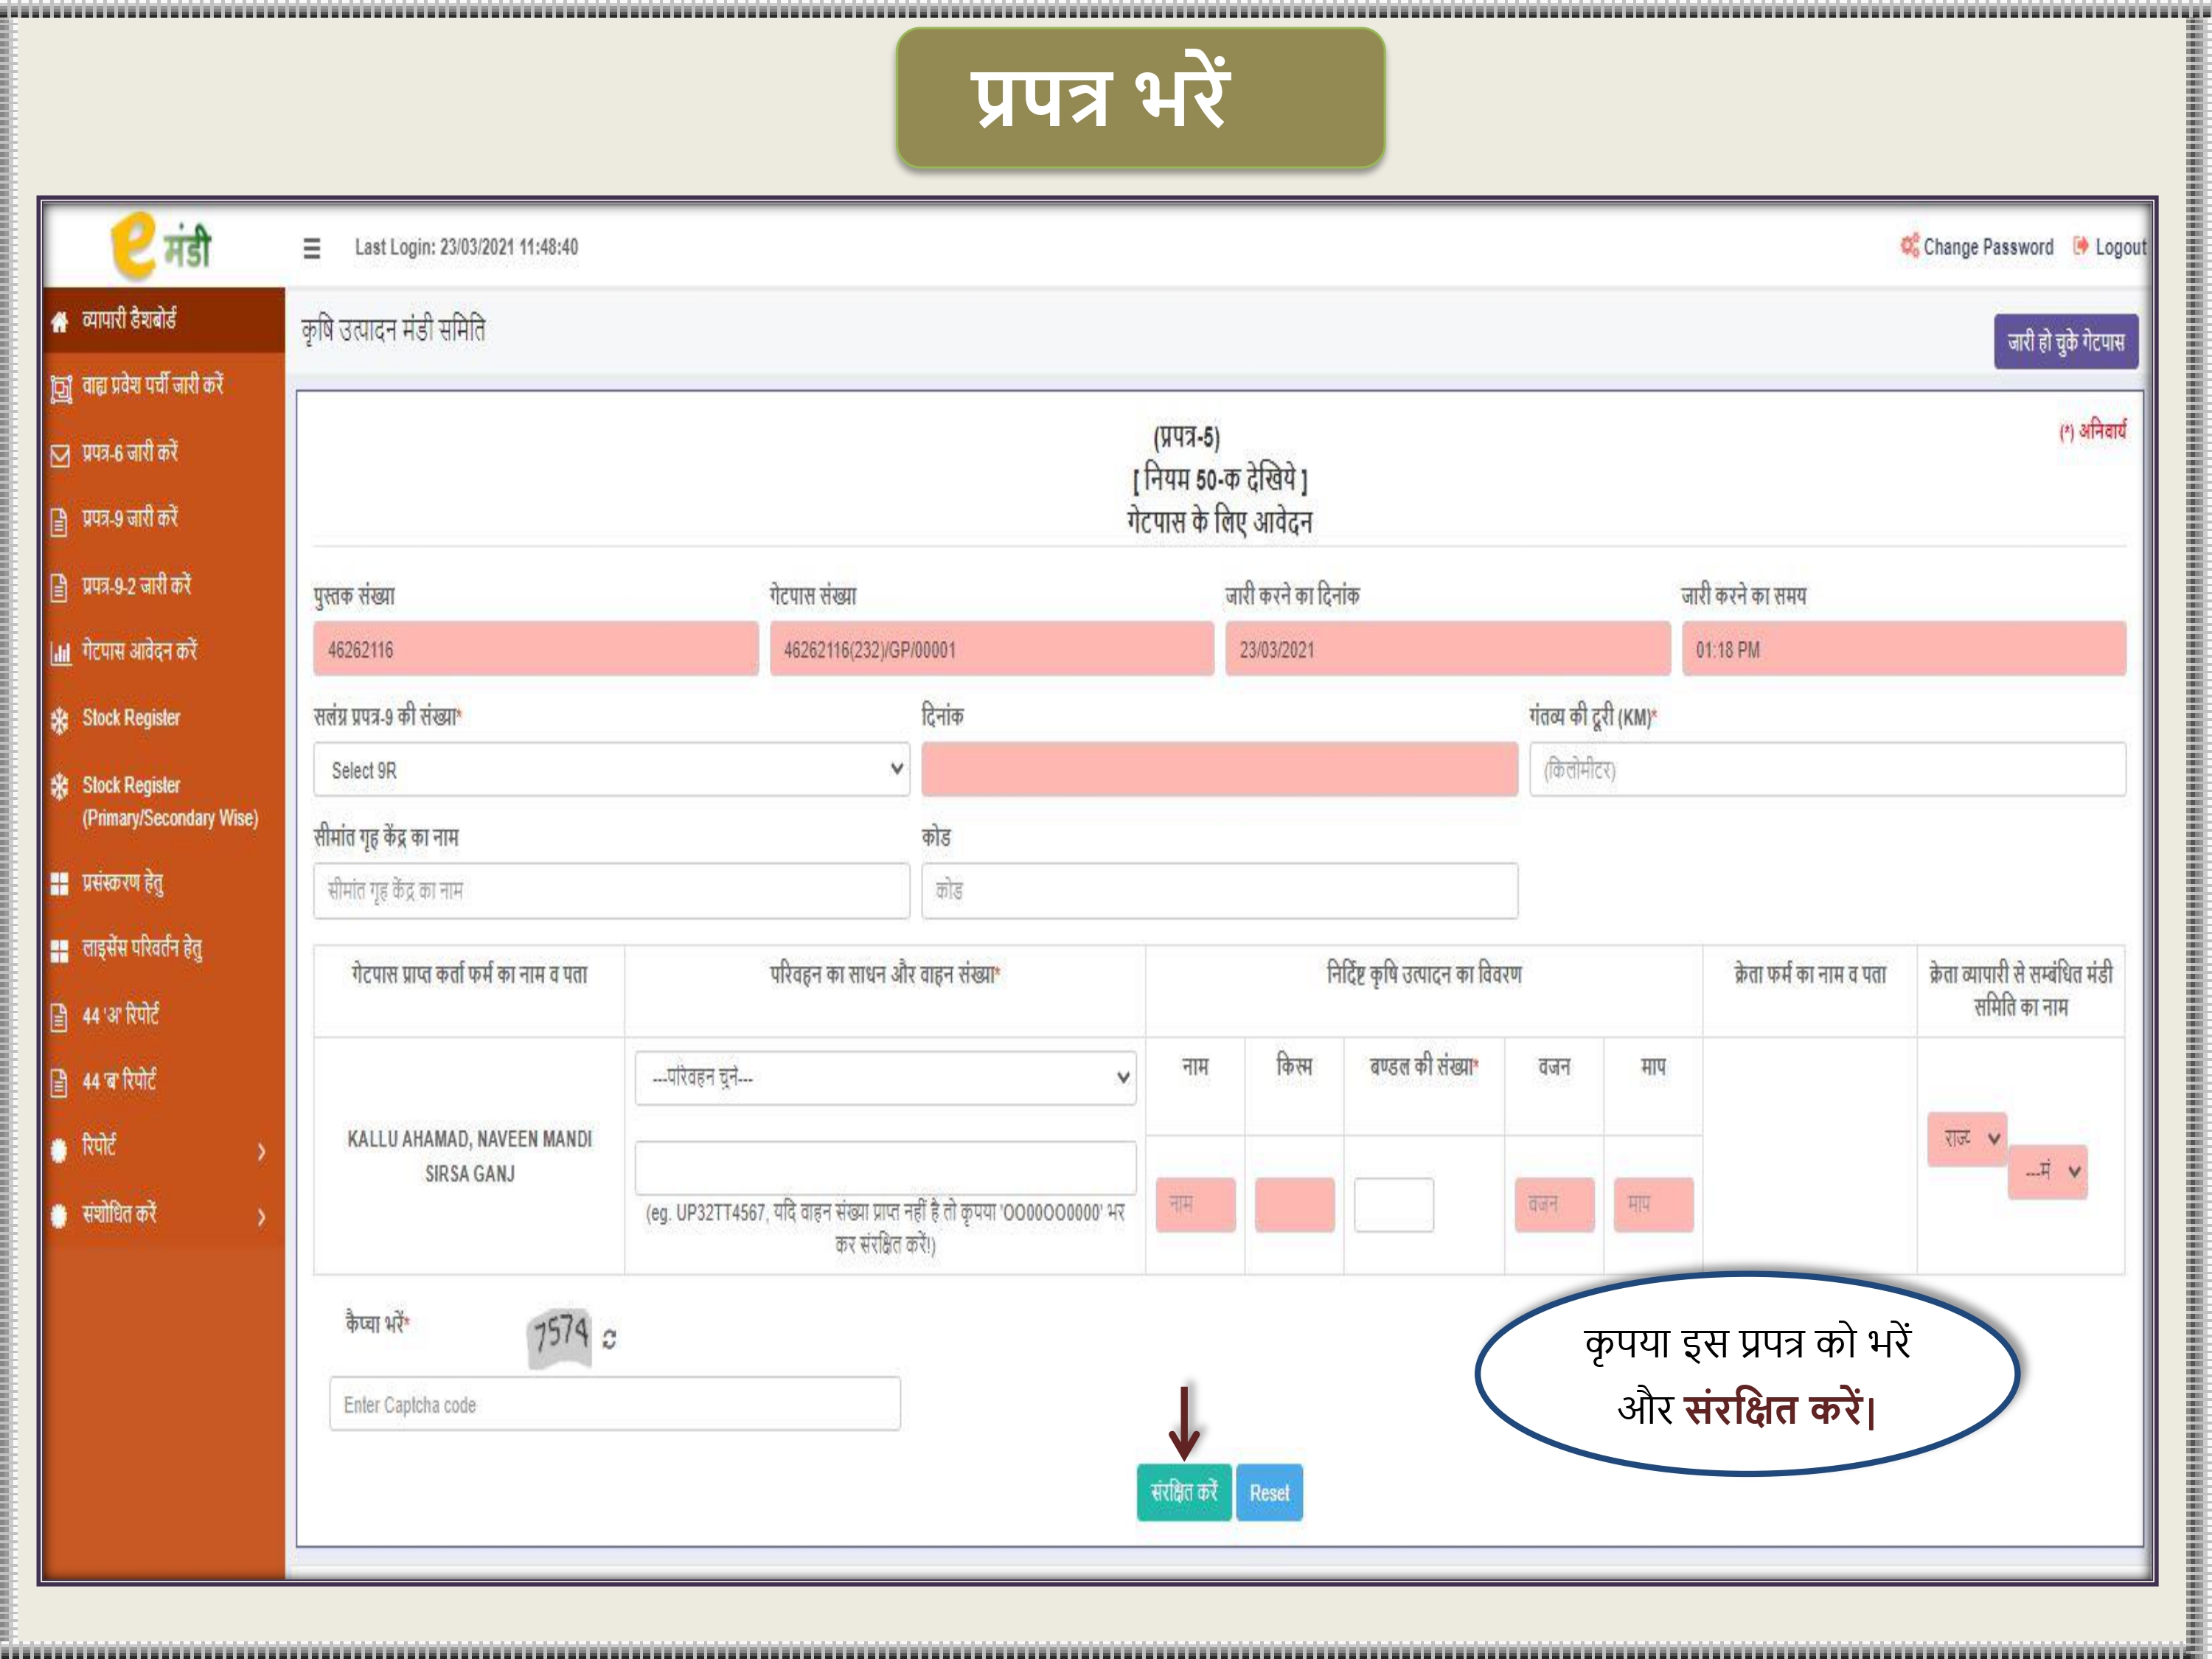The width and height of the screenshot is (2212, 1659).
Task: Click the document icon beside 44 'अ' रिपोर्ट
Action: 59,1017
